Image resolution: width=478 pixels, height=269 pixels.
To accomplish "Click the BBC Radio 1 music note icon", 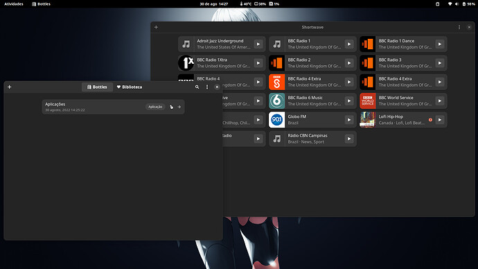I will [277, 44].
